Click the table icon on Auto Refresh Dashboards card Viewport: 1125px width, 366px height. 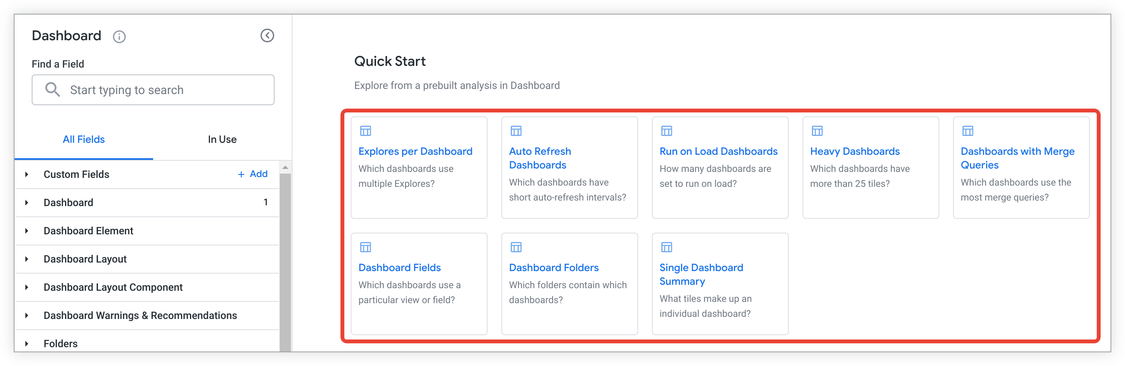(516, 130)
